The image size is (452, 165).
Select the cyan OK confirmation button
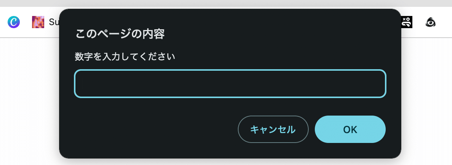click(350, 129)
